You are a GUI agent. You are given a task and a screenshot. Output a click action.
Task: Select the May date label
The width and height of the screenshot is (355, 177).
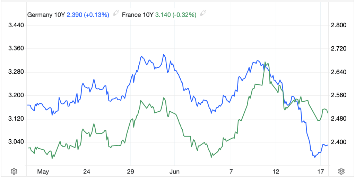(x=43, y=171)
